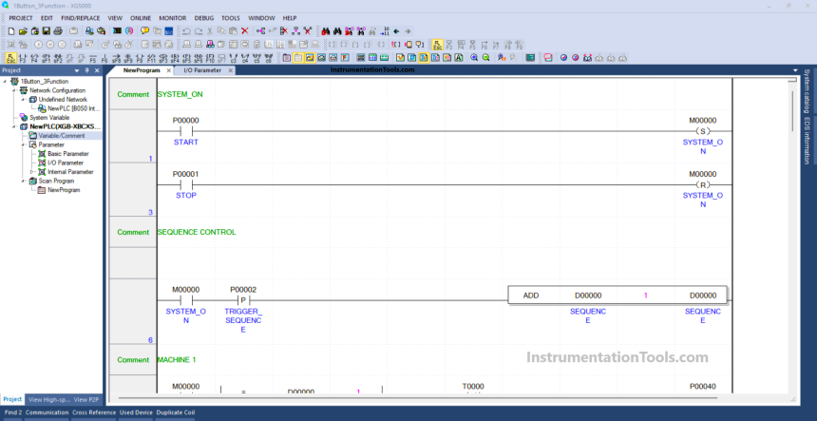The image size is (817, 421).
Task: Pin the Project panel with pushpin
Action: click(x=86, y=70)
